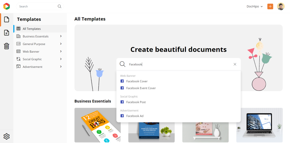Expand the Social Graphic chevron

(x=61, y=59)
